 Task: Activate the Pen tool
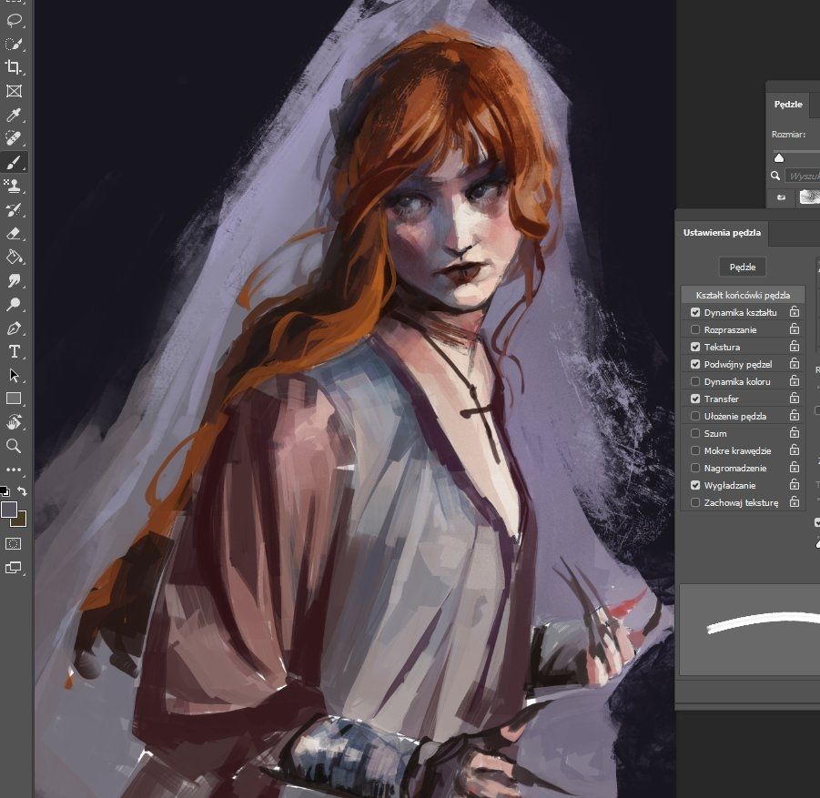pos(14,328)
